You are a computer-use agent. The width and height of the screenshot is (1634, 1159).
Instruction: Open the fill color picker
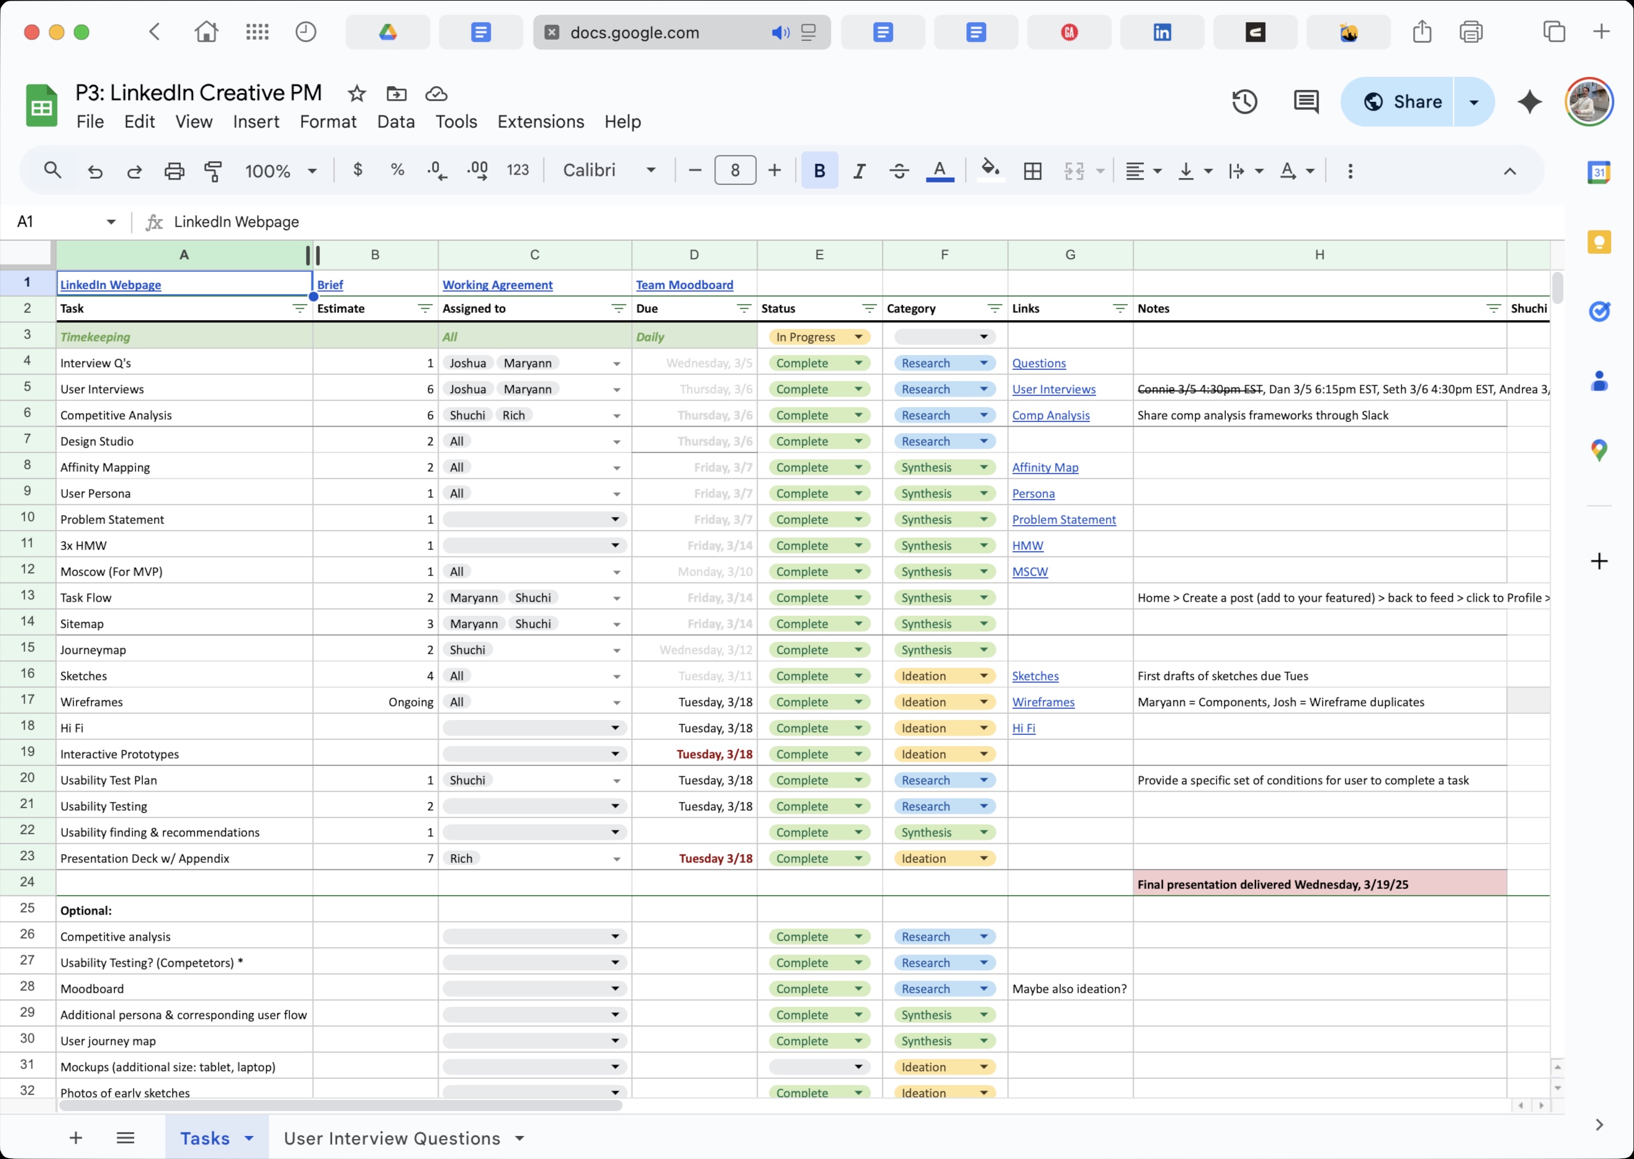tap(990, 171)
